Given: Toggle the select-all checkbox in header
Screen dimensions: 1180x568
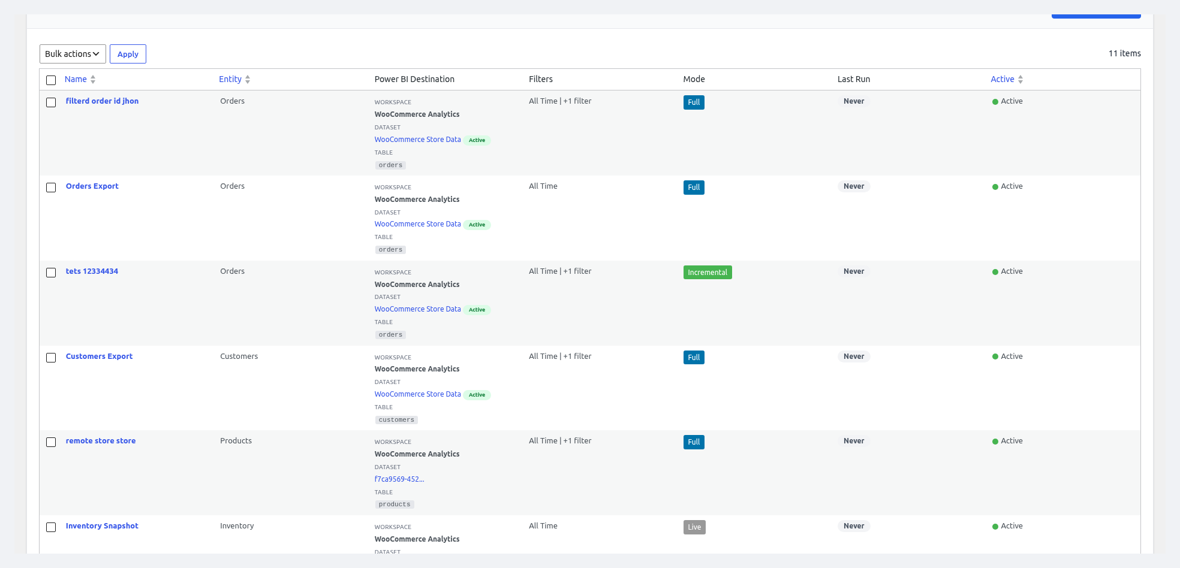Looking at the screenshot, I should (51, 80).
